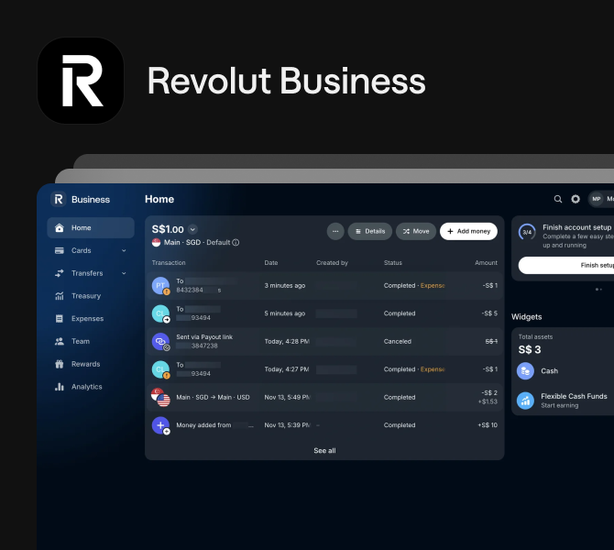The width and height of the screenshot is (614, 550).
Task: Click the +S$ 10 amount
Action: [488, 425]
